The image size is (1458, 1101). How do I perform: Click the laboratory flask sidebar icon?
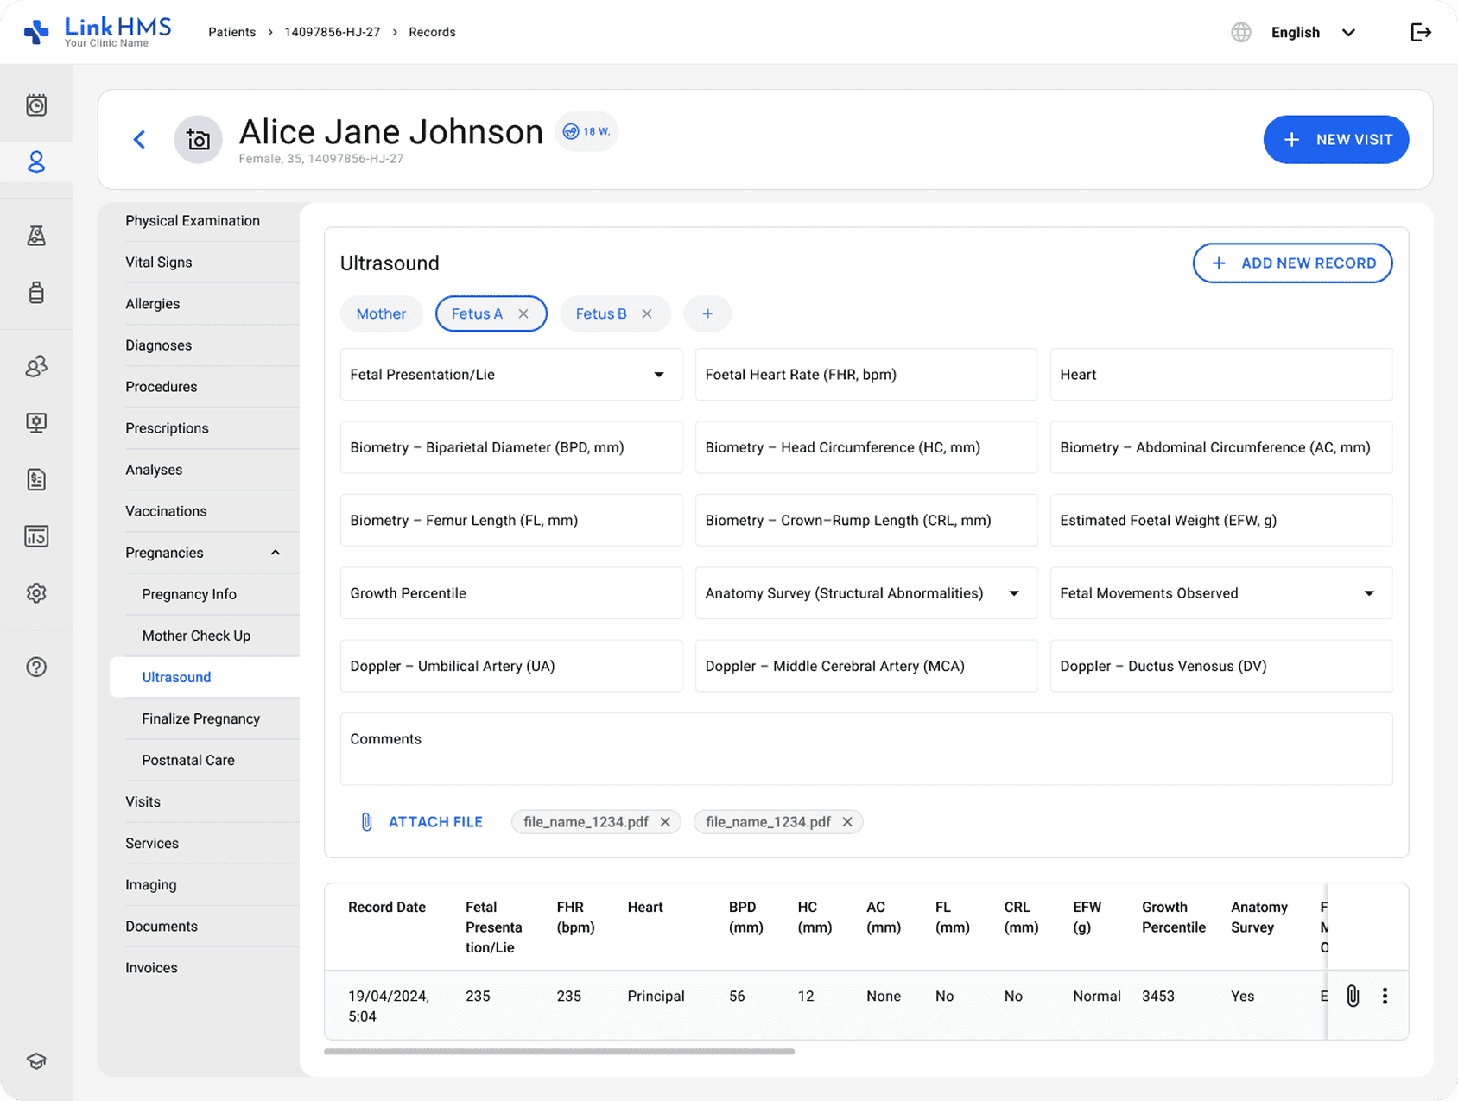coord(36,236)
